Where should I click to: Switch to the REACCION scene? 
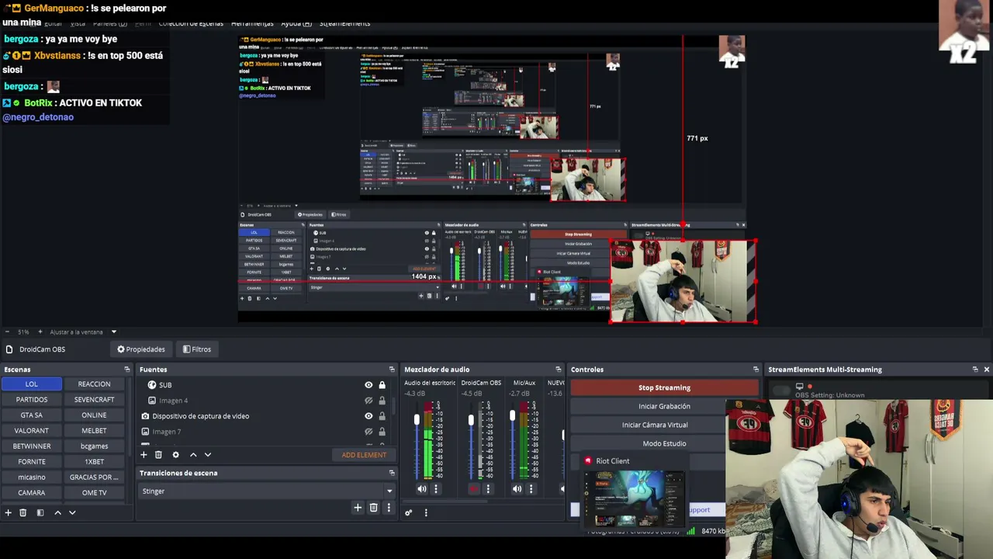click(x=94, y=384)
